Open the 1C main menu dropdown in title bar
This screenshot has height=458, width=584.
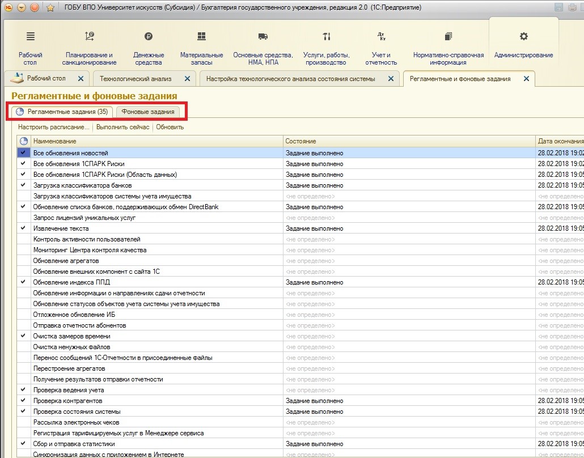point(22,7)
